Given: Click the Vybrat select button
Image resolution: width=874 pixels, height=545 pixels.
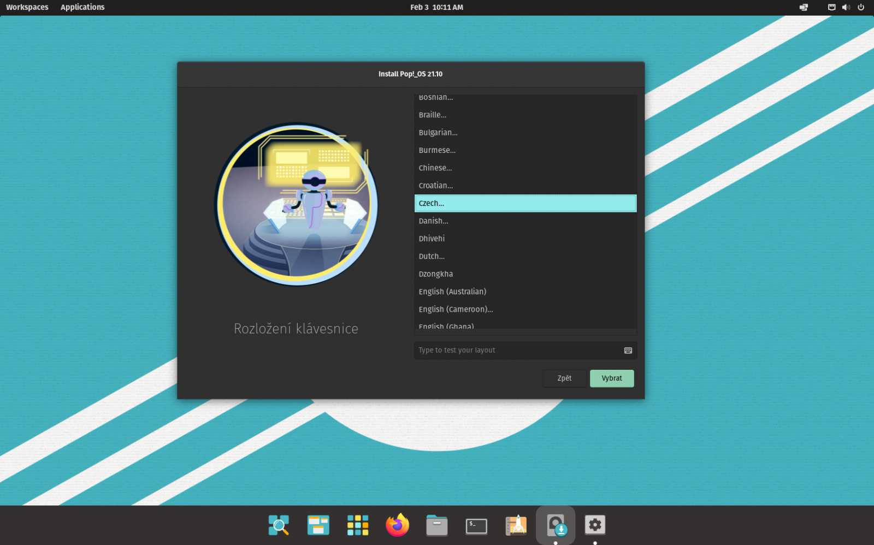Looking at the screenshot, I should (x=612, y=378).
